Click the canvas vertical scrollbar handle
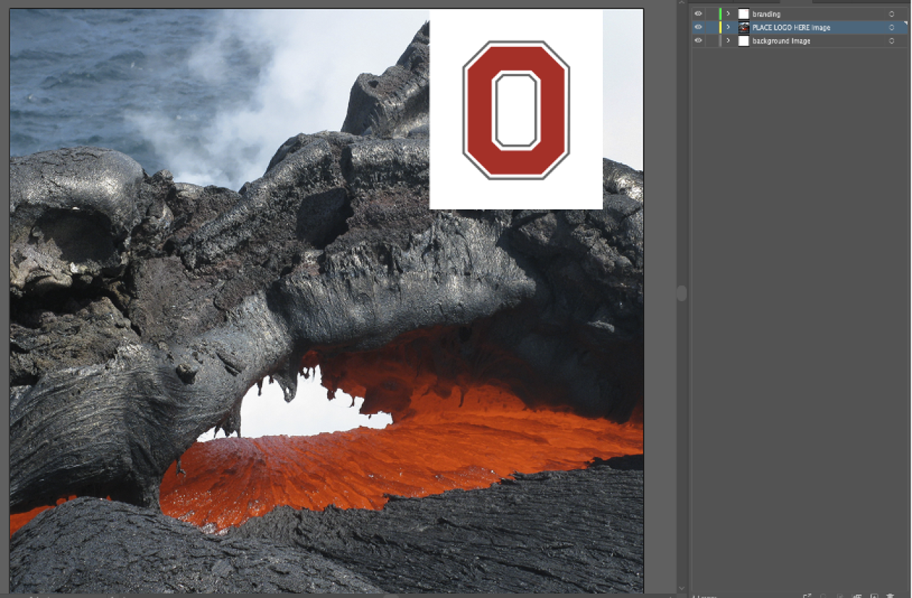 (x=682, y=293)
